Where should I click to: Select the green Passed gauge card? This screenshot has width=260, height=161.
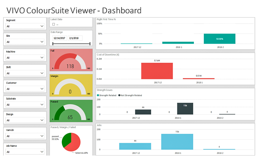(x=71, y=111)
